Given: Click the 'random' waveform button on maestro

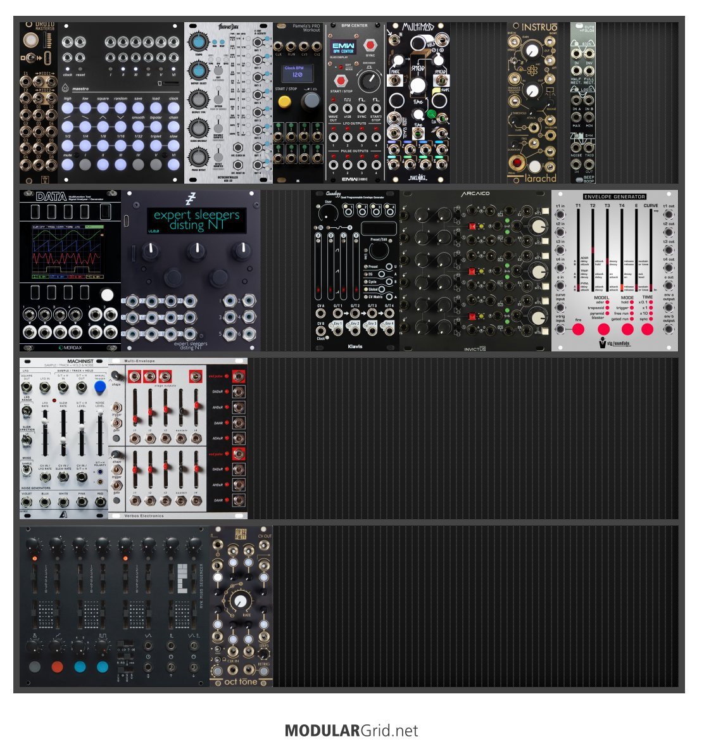Looking at the screenshot, I should pyautogui.click(x=120, y=108).
